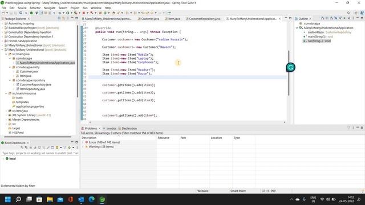The image size is (365, 205).
Task: Expand the Errors group in Problems
Action: (x=83, y=142)
